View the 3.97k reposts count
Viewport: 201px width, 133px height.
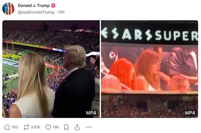click(36, 127)
